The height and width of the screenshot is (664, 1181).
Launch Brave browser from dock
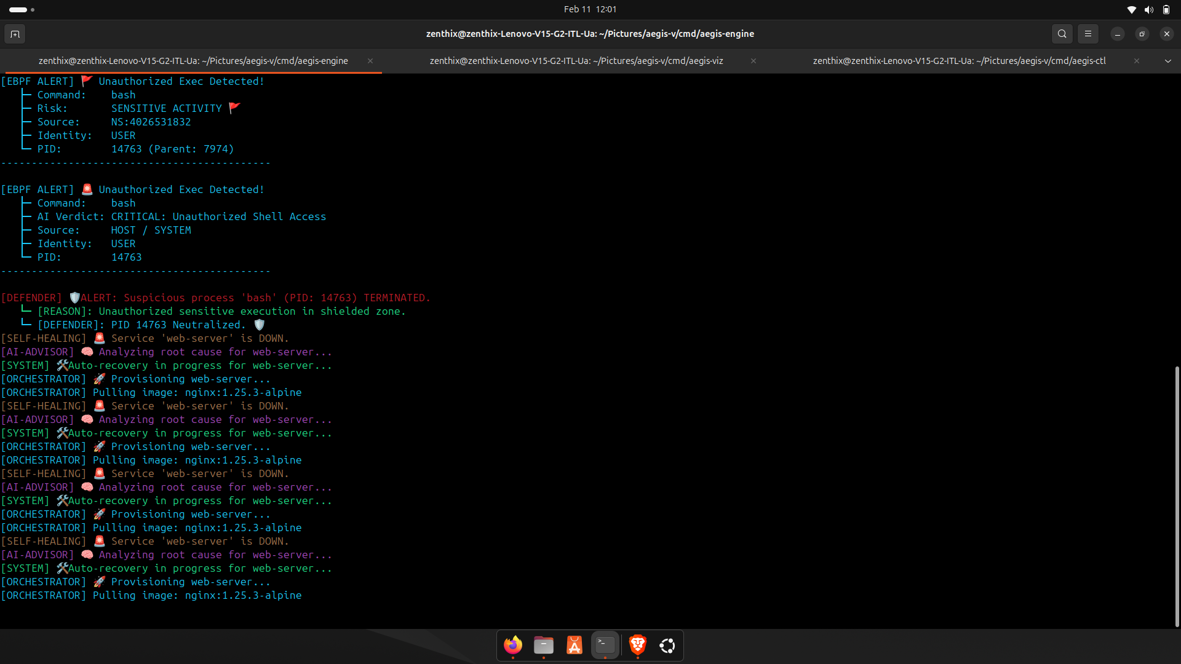pos(637,645)
